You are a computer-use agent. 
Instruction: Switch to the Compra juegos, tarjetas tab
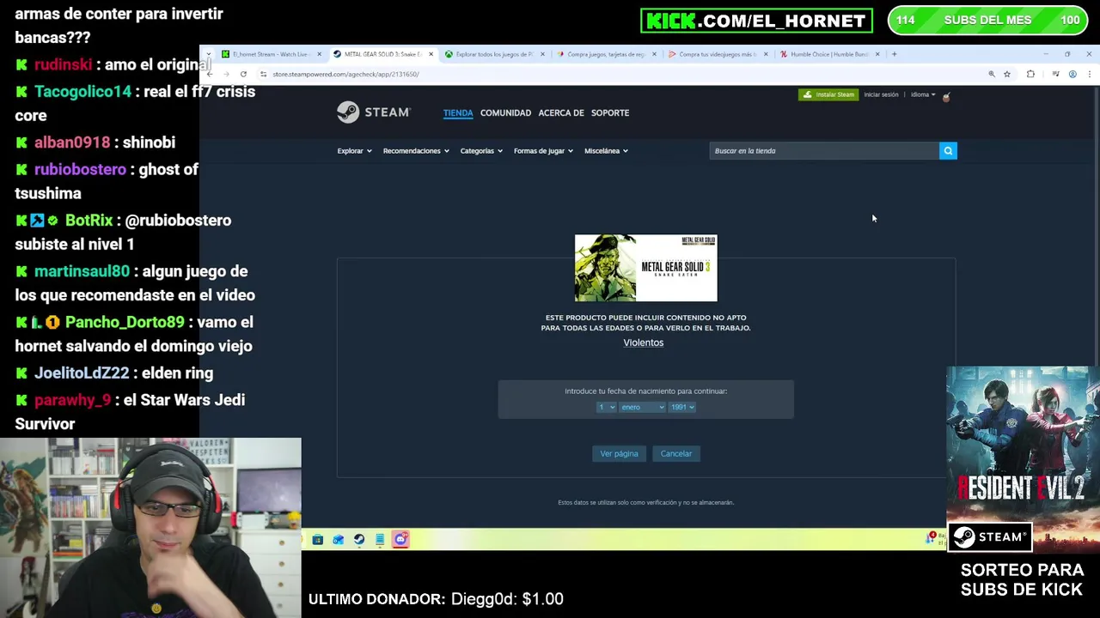(x=606, y=54)
